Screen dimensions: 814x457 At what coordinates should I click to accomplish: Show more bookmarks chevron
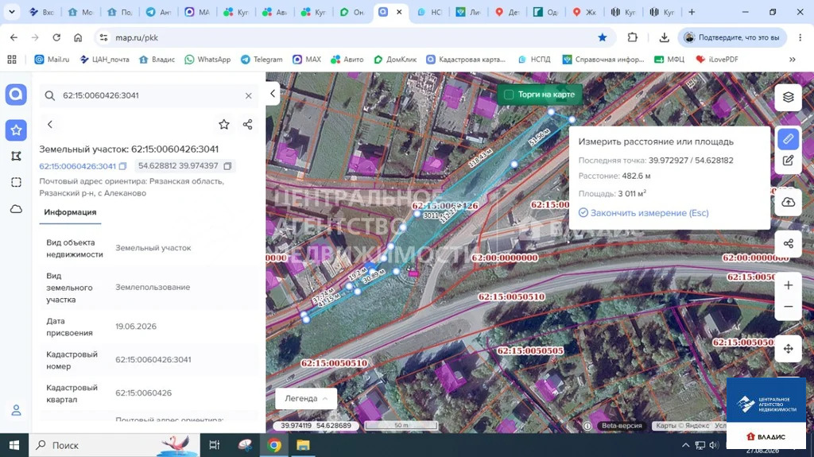point(793,59)
